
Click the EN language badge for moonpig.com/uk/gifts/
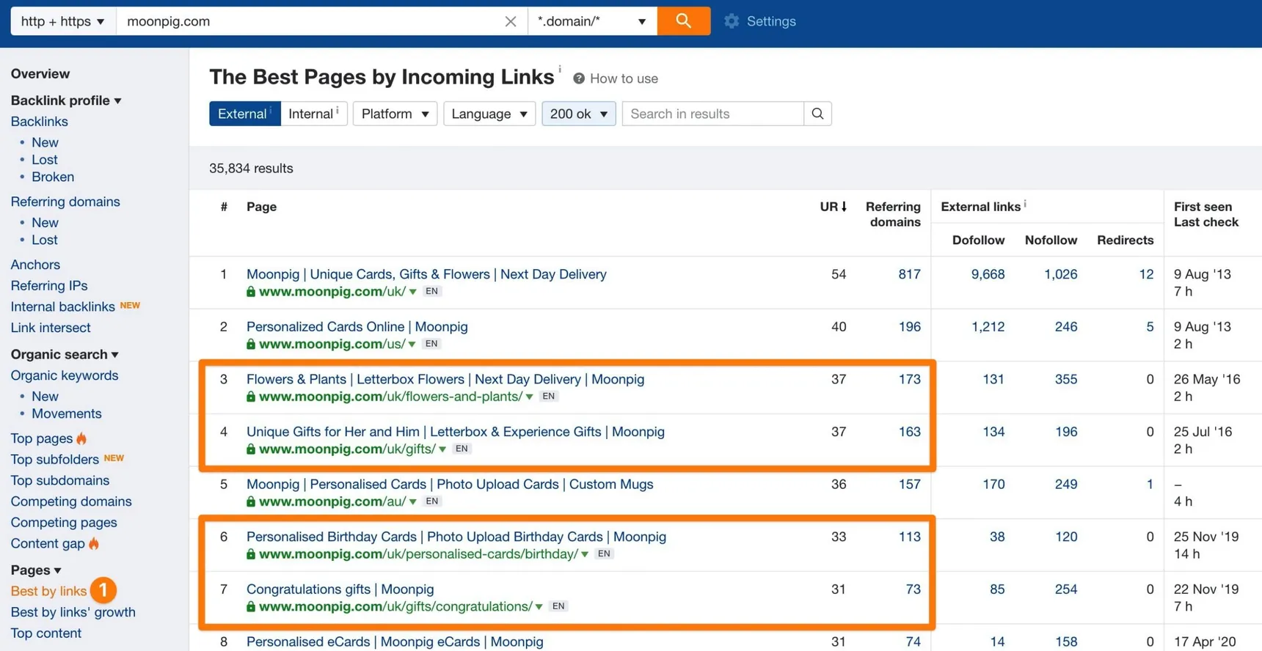[462, 449]
